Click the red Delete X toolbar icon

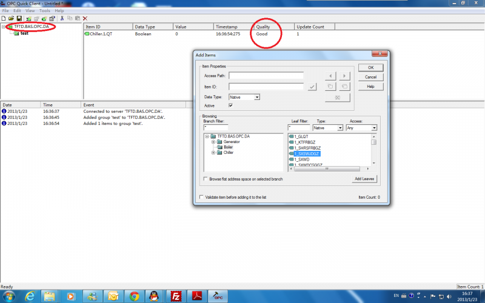point(85,19)
